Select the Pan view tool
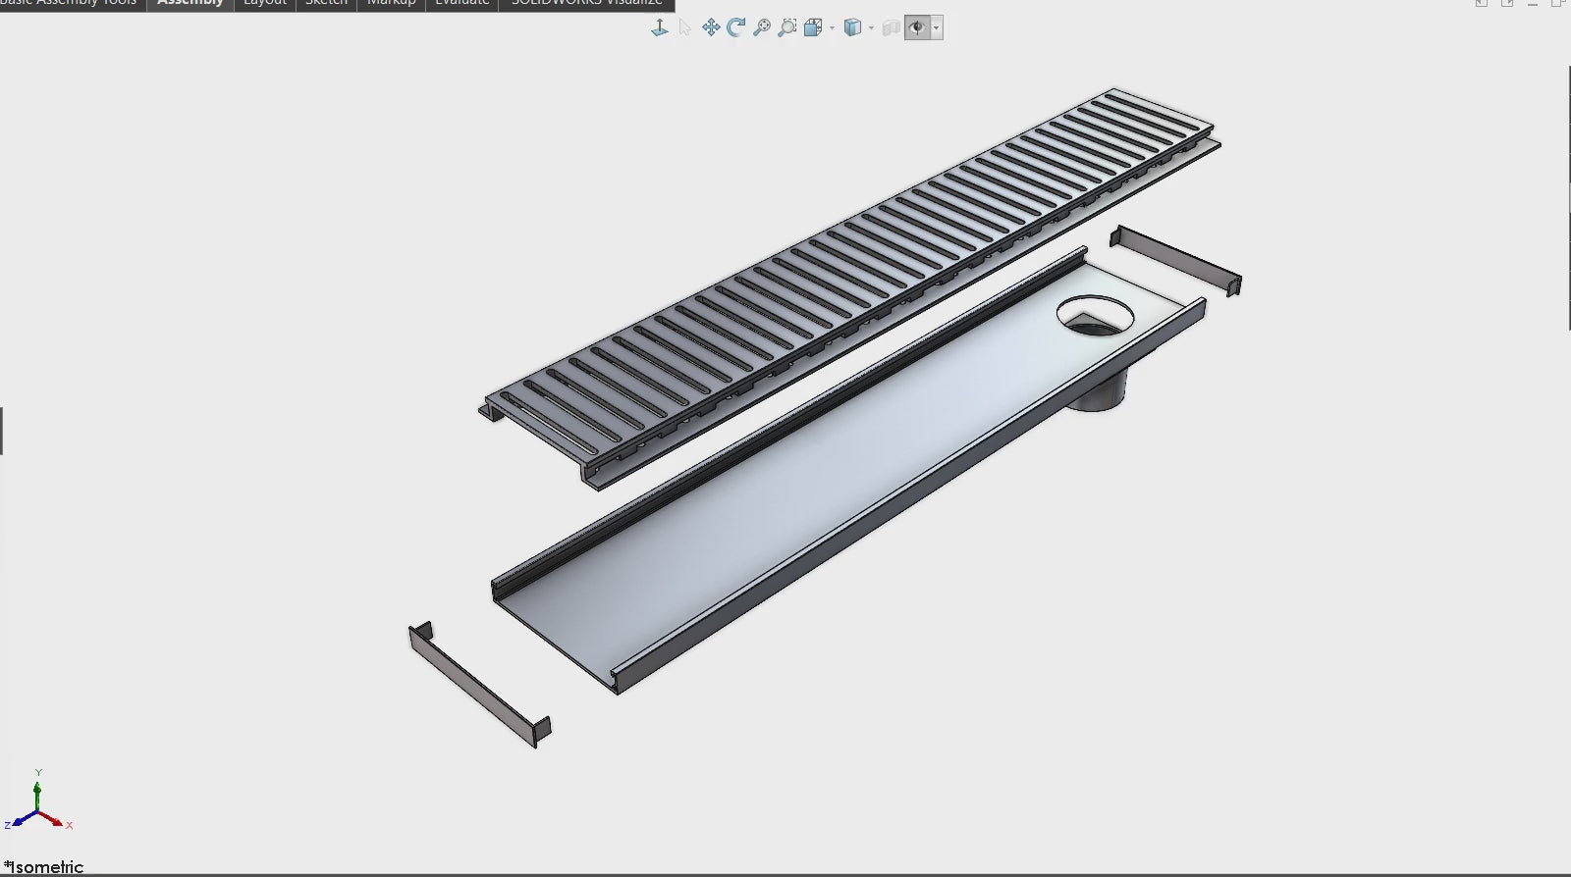Image resolution: width=1571 pixels, height=877 pixels. 710,27
